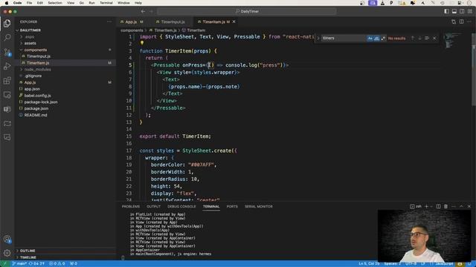Click the main branch status bar item
The height and width of the screenshot is (267, 476).
click(x=19, y=264)
